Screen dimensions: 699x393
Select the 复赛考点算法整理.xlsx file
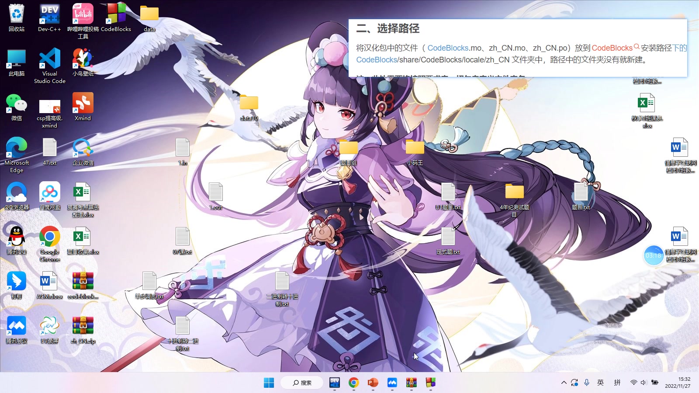83,200
